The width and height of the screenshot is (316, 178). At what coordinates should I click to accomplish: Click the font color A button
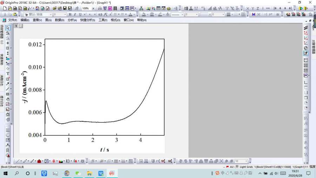click(131, 14)
